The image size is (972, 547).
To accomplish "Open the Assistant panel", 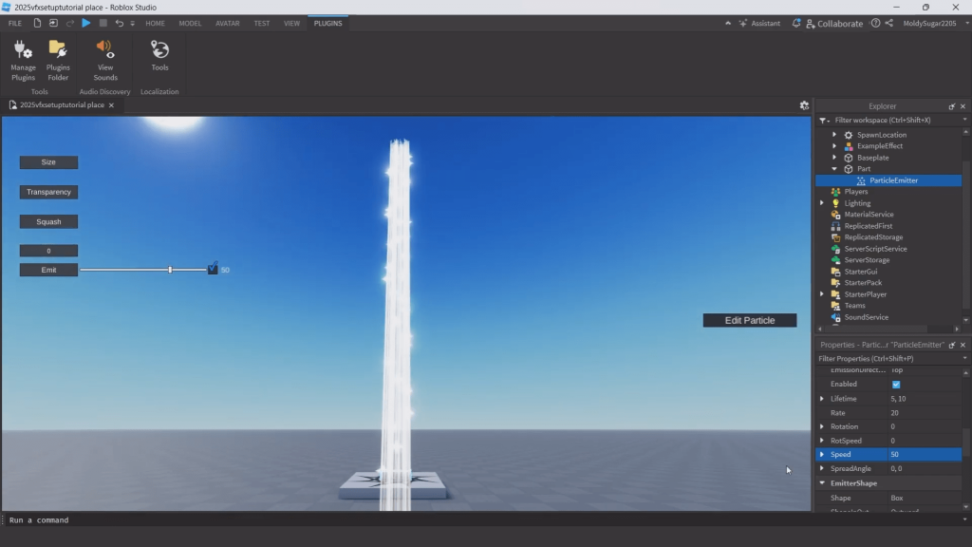I will [x=759, y=23].
